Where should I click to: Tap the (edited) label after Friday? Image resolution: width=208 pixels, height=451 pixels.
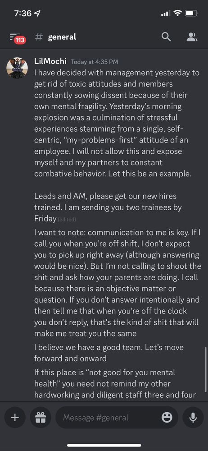(x=67, y=220)
